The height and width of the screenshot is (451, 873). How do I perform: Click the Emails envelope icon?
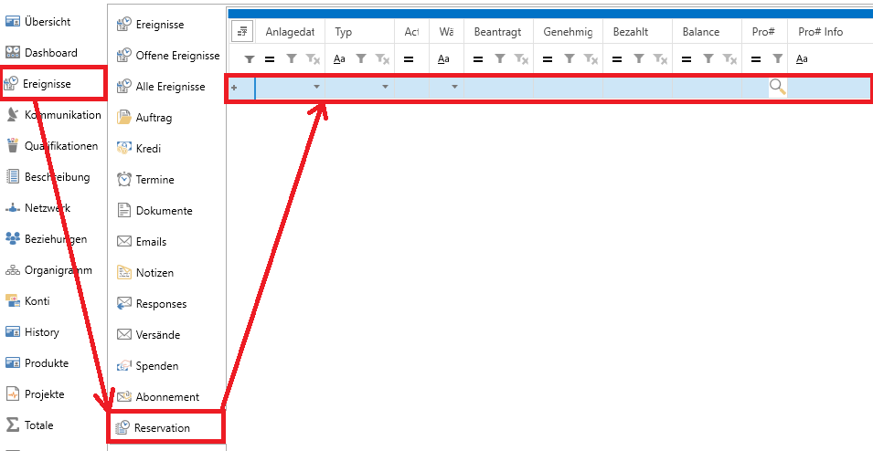coord(124,242)
